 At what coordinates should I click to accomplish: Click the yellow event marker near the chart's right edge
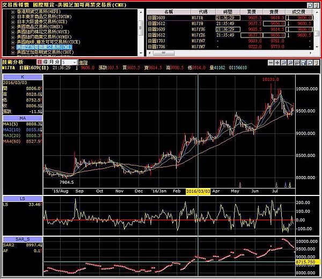coord(290,185)
